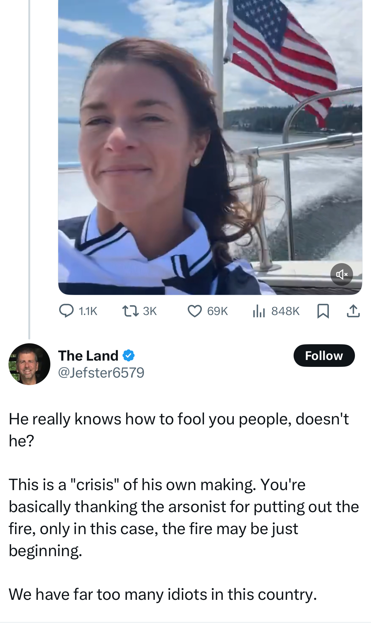Click the 'far too many idiots' sentence
Viewport: 371px width, 630px height.
163,594
